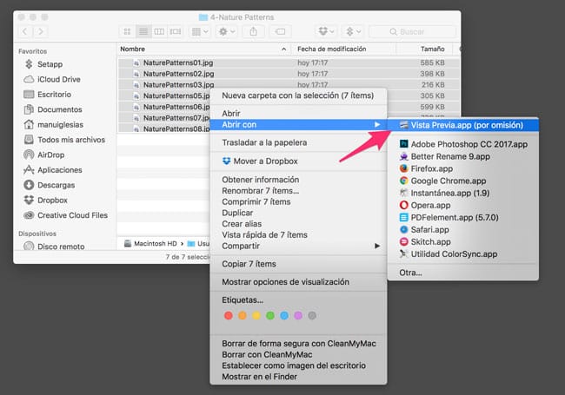The height and width of the screenshot is (395, 565).
Task: Open Creative Cloud Files in the sidebar
Action: [71, 215]
